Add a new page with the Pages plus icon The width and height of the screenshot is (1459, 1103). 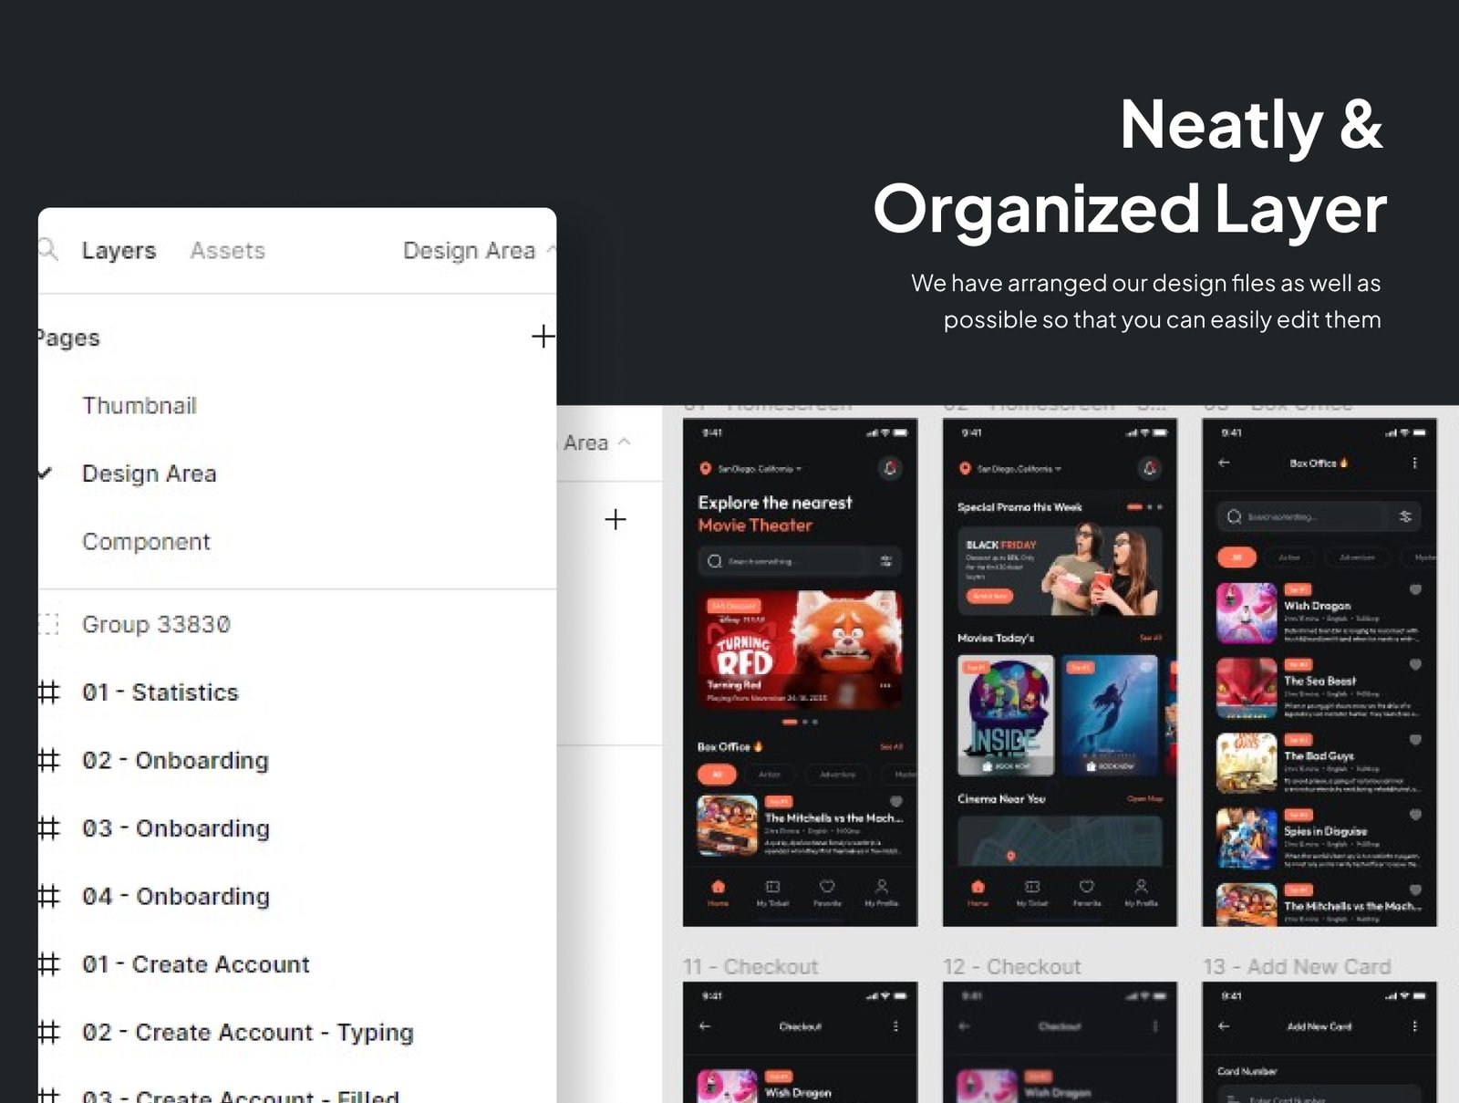click(x=543, y=337)
